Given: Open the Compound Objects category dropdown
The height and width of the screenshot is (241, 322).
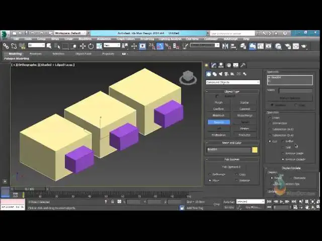Looking at the screenshot, I should click(x=232, y=82).
